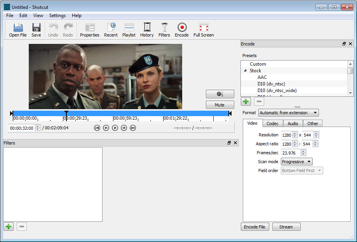This screenshot has width=357, height=242.
Task: Close the Filters panel
Action: pos(235,143)
